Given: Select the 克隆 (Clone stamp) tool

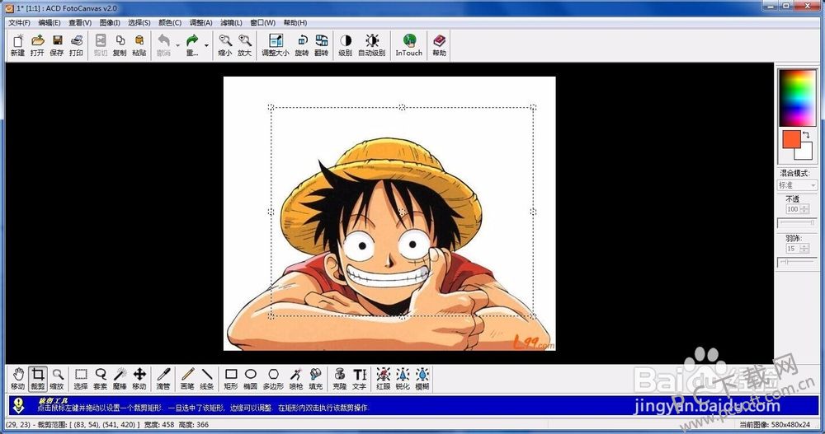Looking at the screenshot, I should [340, 378].
